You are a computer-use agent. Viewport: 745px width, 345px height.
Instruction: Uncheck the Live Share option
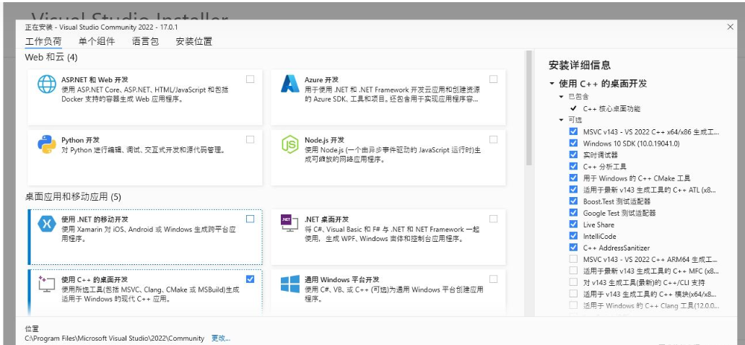(573, 224)
